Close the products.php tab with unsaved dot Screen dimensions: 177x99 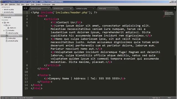[x=71, y=9]
